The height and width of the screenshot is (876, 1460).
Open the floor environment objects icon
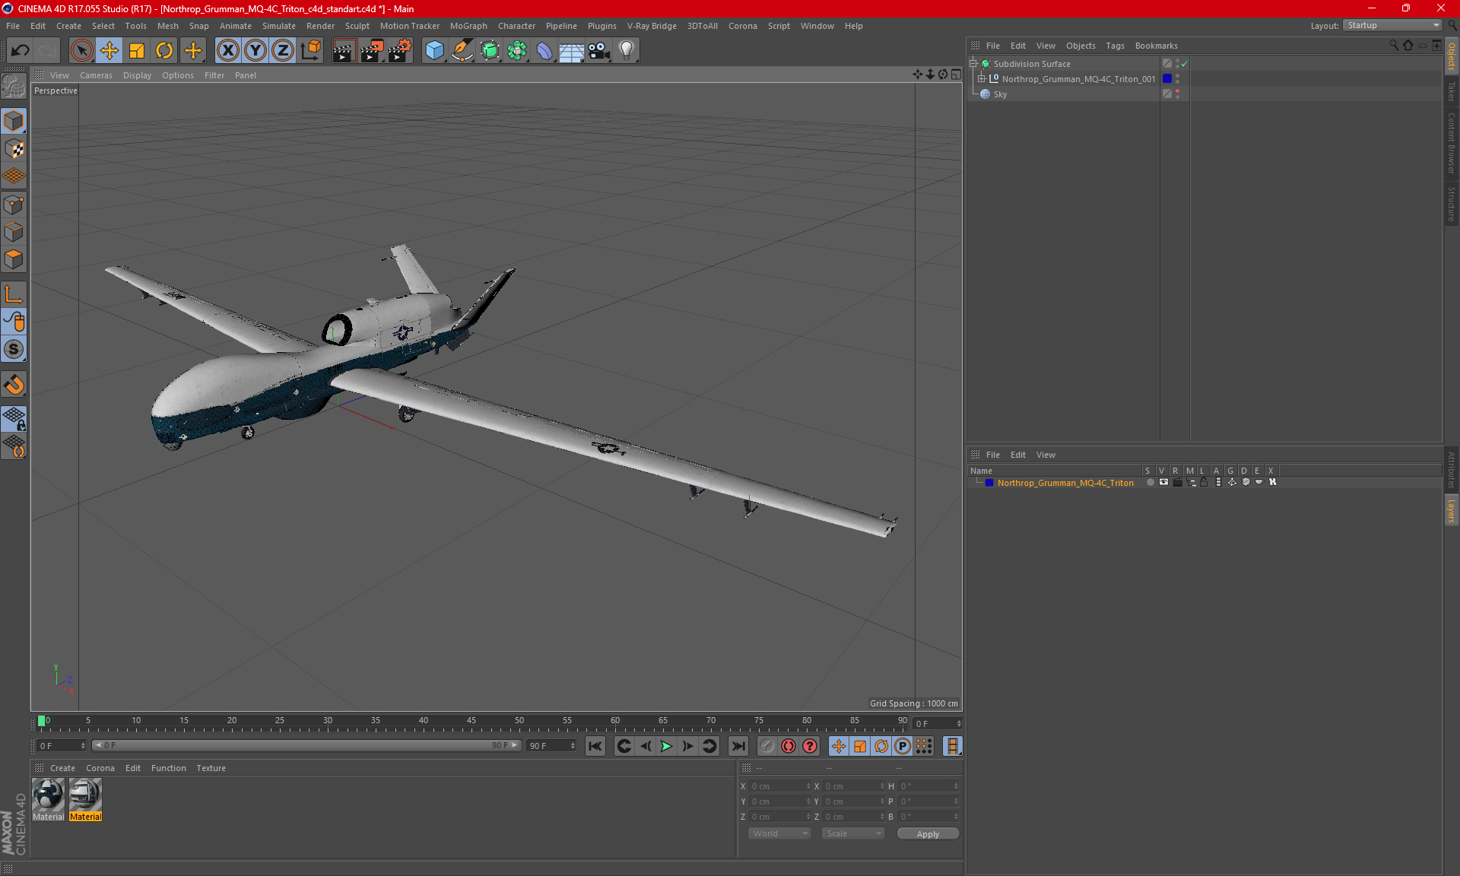pos(572,51)
